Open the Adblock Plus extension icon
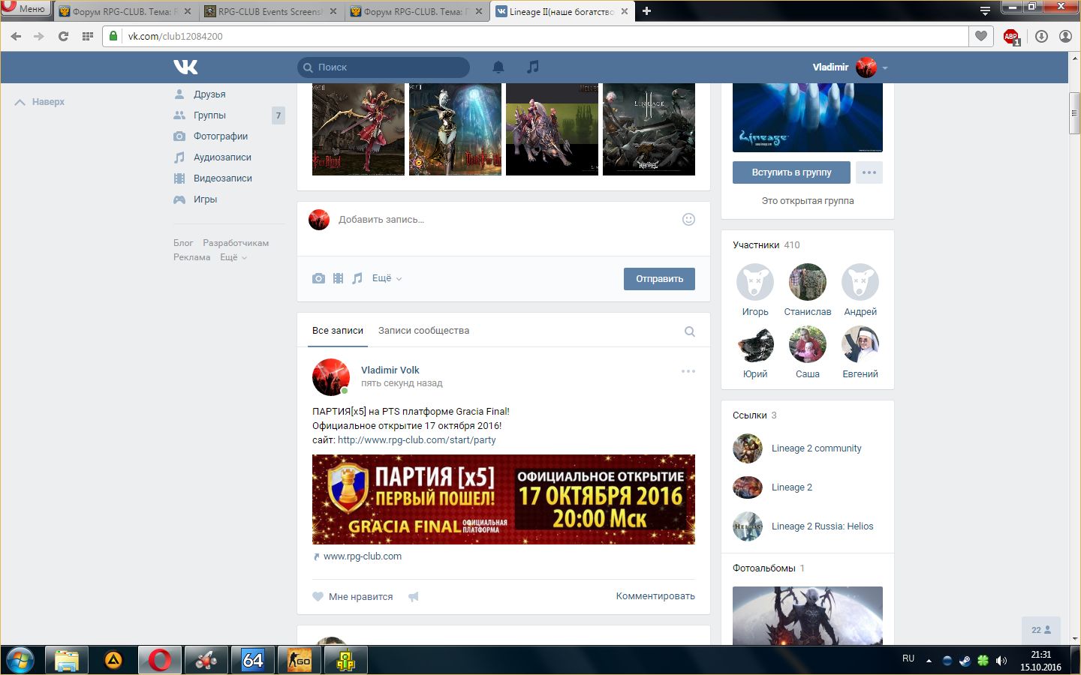1081x675 pixels. pyautogui.click(x=1011, y=36)
